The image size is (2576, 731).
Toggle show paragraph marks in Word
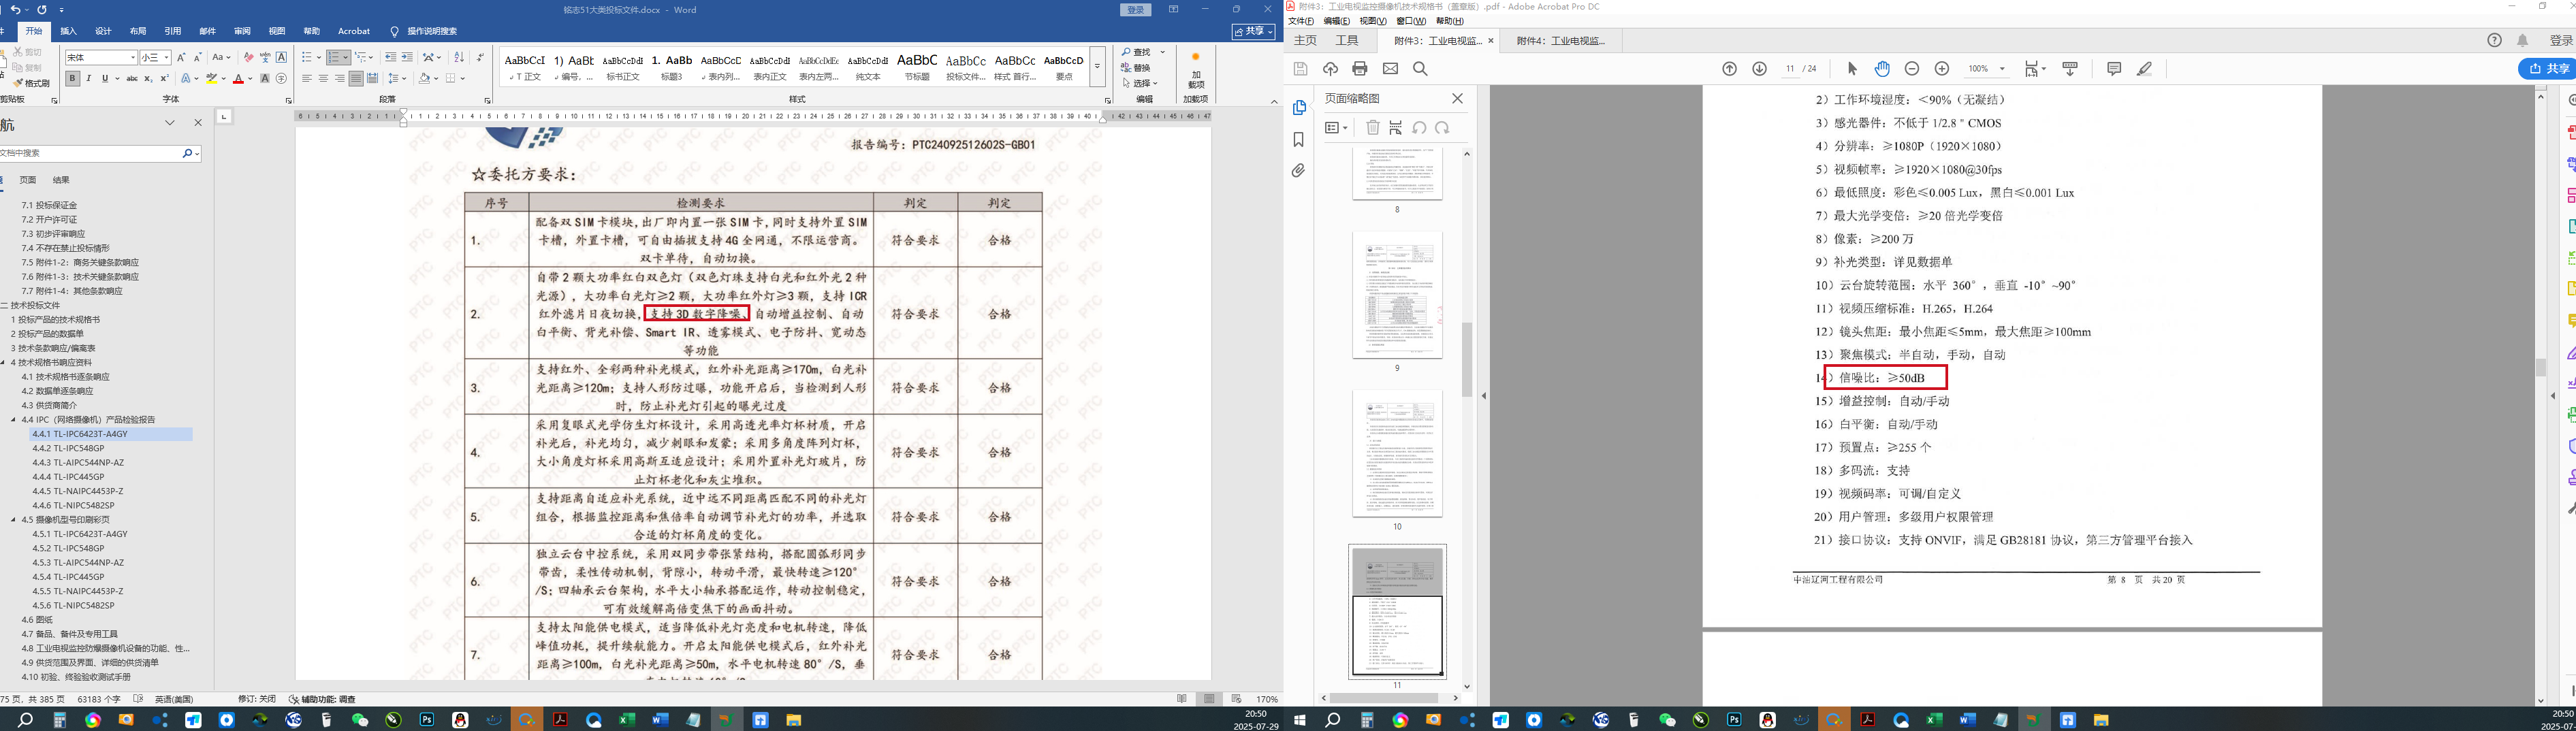click(480, 58)
